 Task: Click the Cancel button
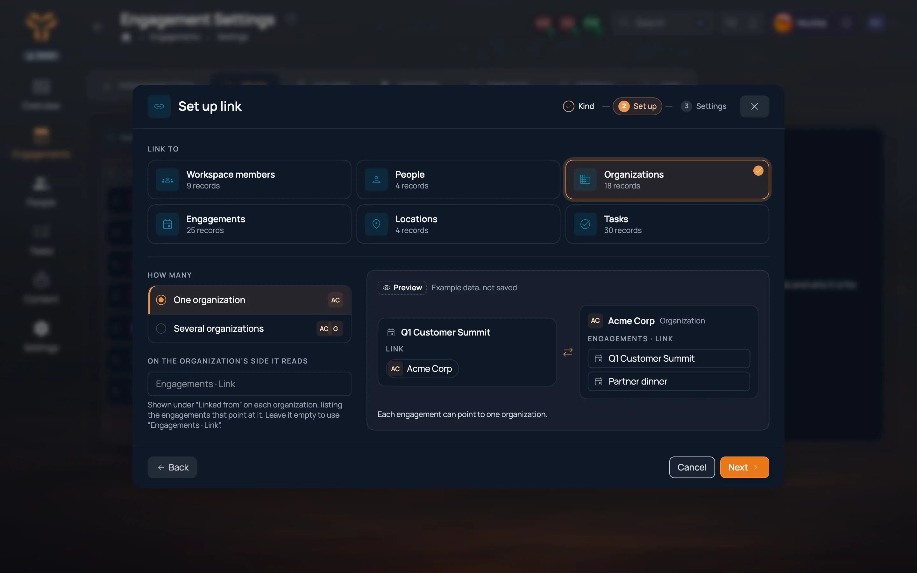[692, 467]
